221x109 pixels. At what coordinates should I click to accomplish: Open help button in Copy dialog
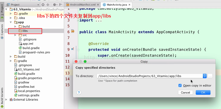coord(79,93)
